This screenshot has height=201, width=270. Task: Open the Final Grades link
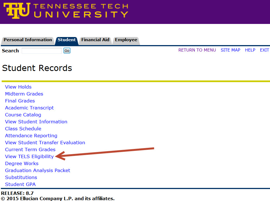pyautogui.click(x=20, y=101)
